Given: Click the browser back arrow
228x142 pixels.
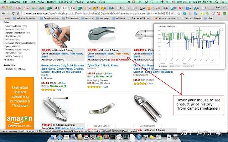Looking at the screenshot, I should [3, 13].
